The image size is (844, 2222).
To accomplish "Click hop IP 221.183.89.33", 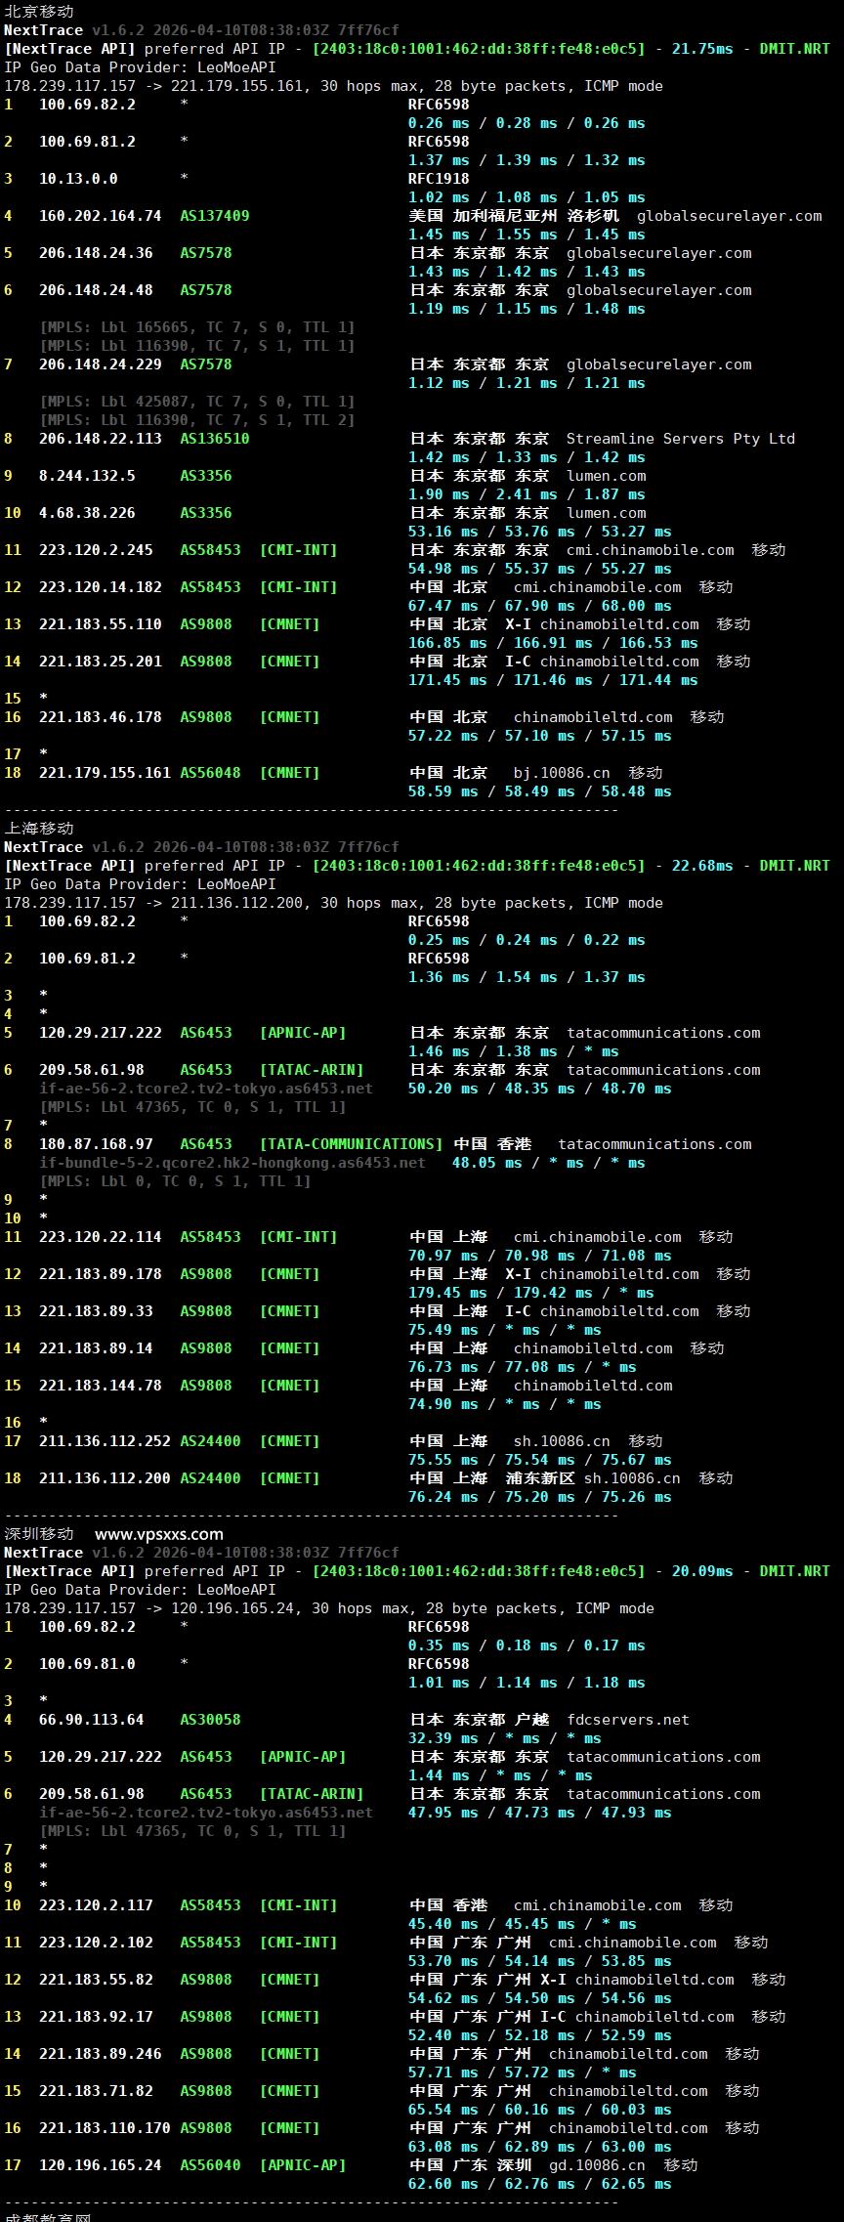I will 96,1311.
